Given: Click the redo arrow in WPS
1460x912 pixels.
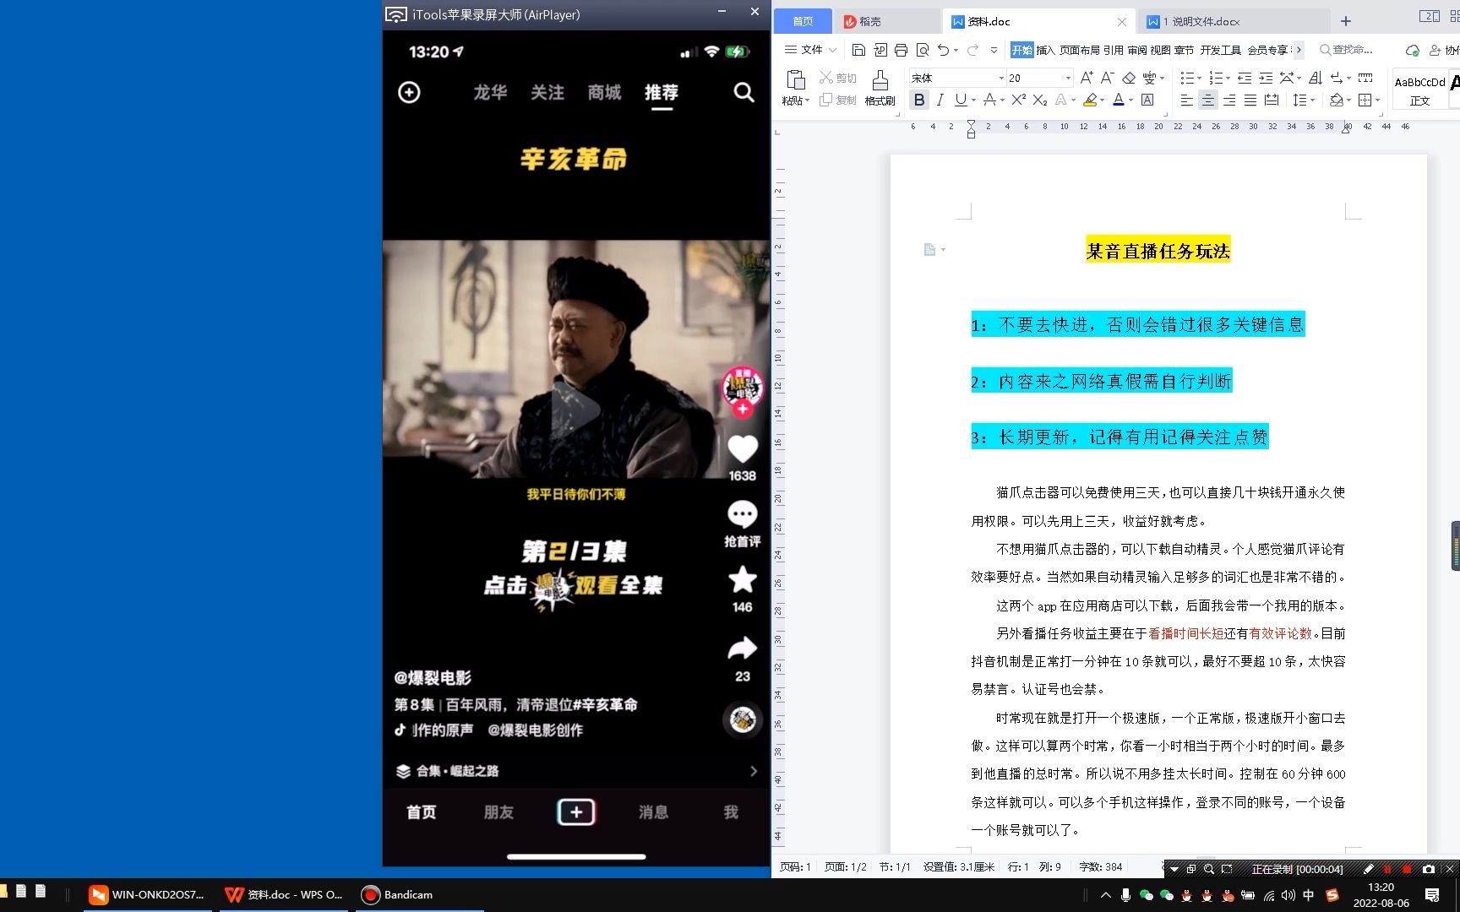Looking at the screenshot, I should 972,50.
